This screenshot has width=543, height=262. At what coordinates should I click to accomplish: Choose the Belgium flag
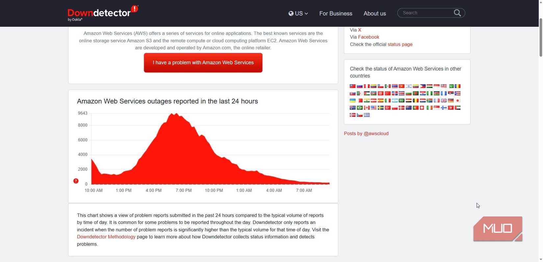pyautogui.click(x=416, y=100)
